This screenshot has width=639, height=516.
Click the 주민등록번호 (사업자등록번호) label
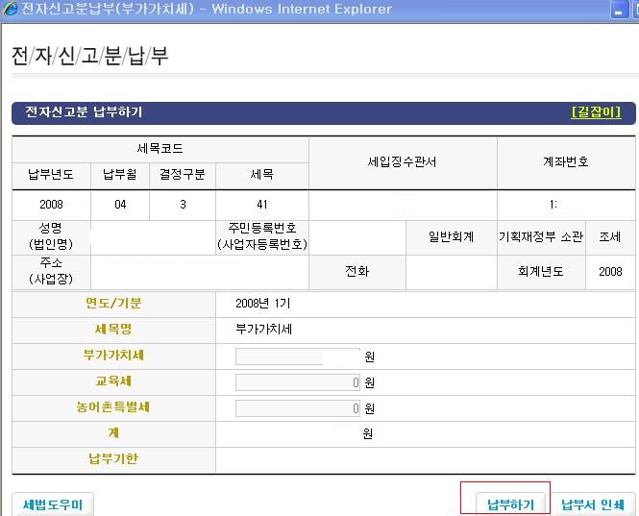coord(262,236)
